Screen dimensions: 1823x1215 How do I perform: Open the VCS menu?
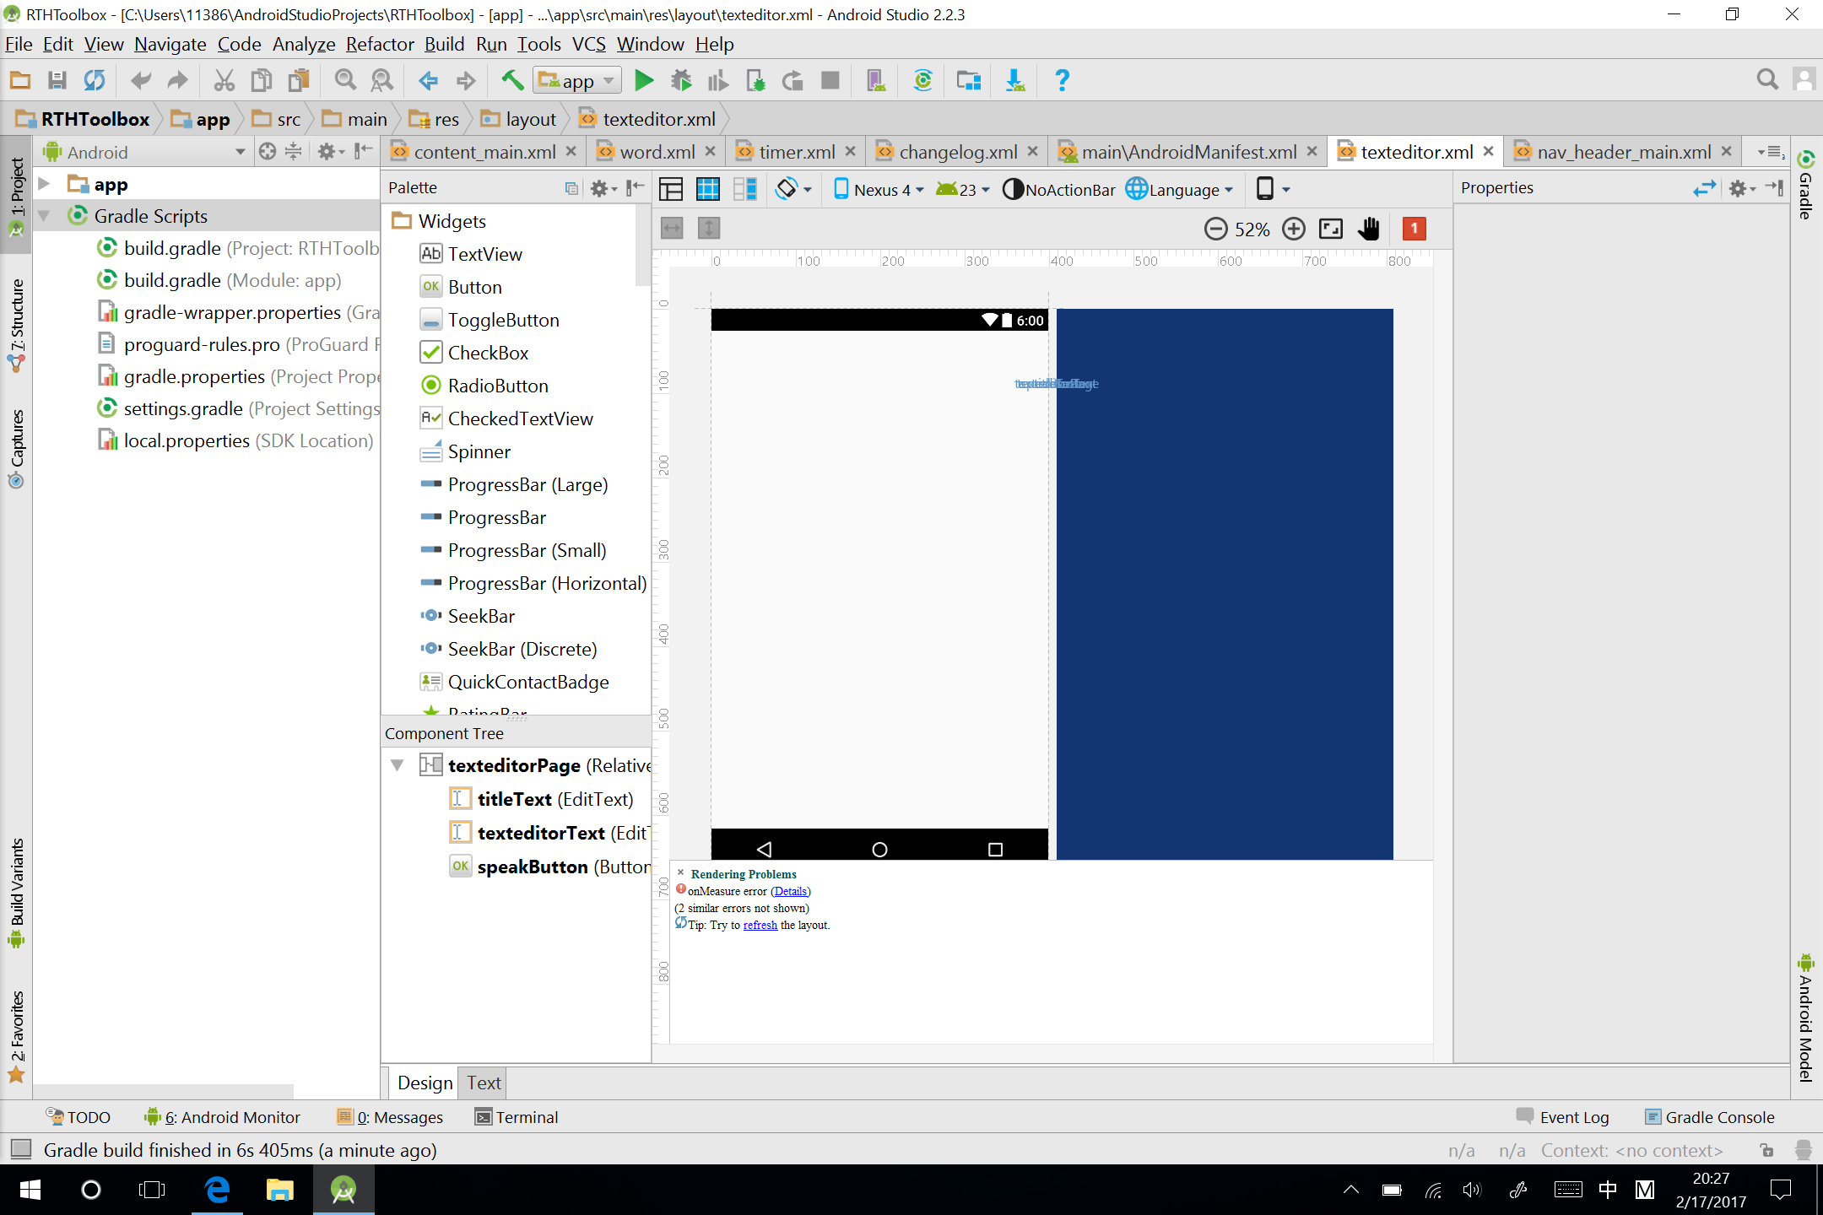coord(588,44)
